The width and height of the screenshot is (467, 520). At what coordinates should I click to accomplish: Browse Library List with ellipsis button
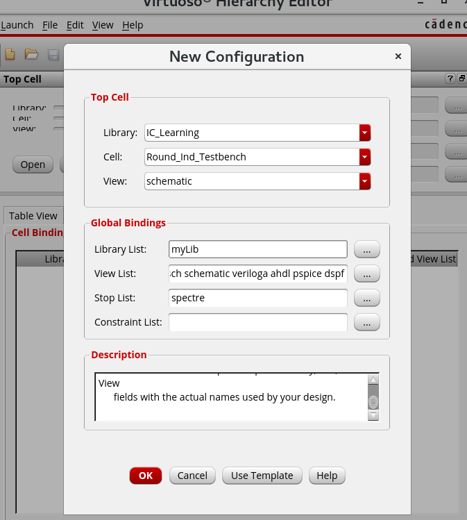pyautogui.click(x=366, y=249)
